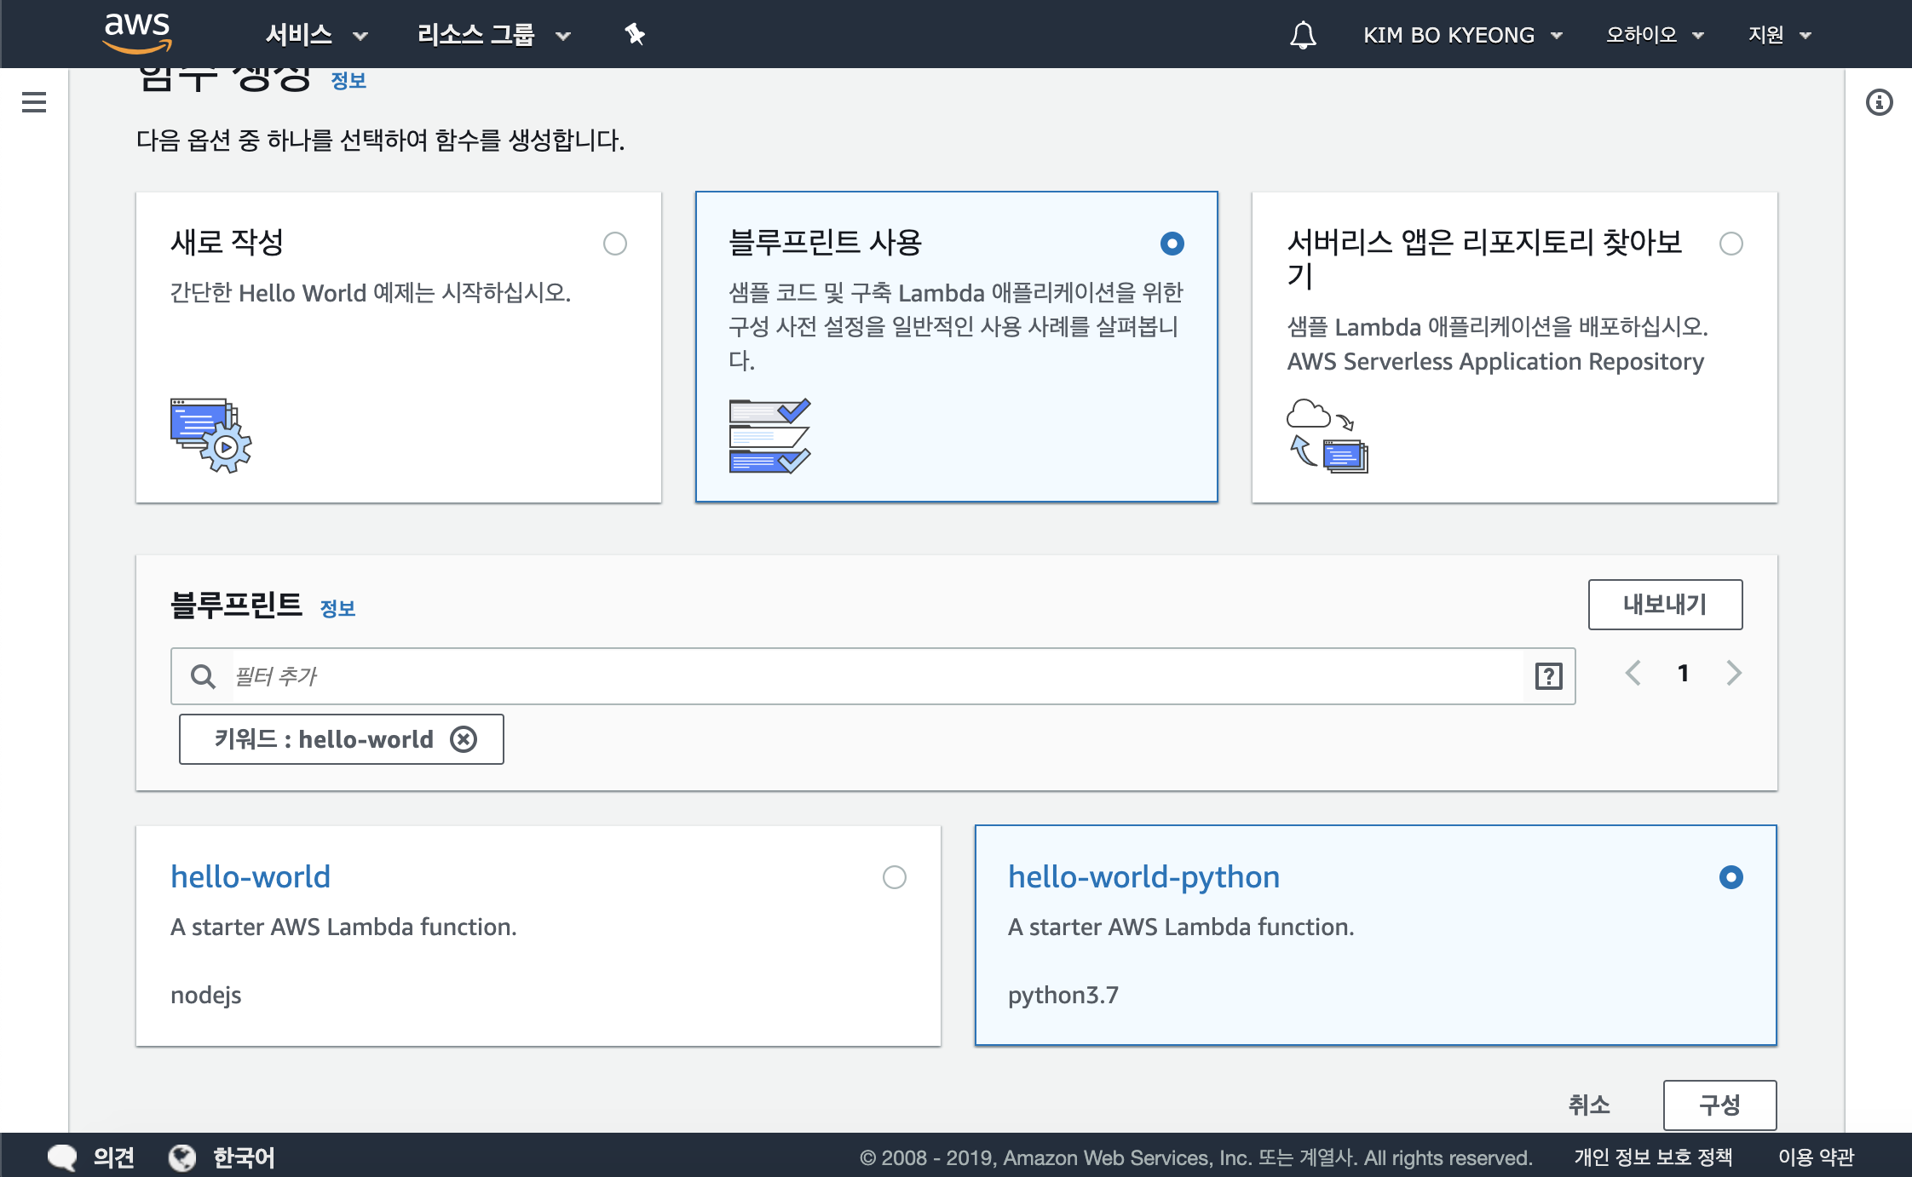Open the hamburger side navigation menu
1912x1177 pixels.
click(x=34, y=102)
